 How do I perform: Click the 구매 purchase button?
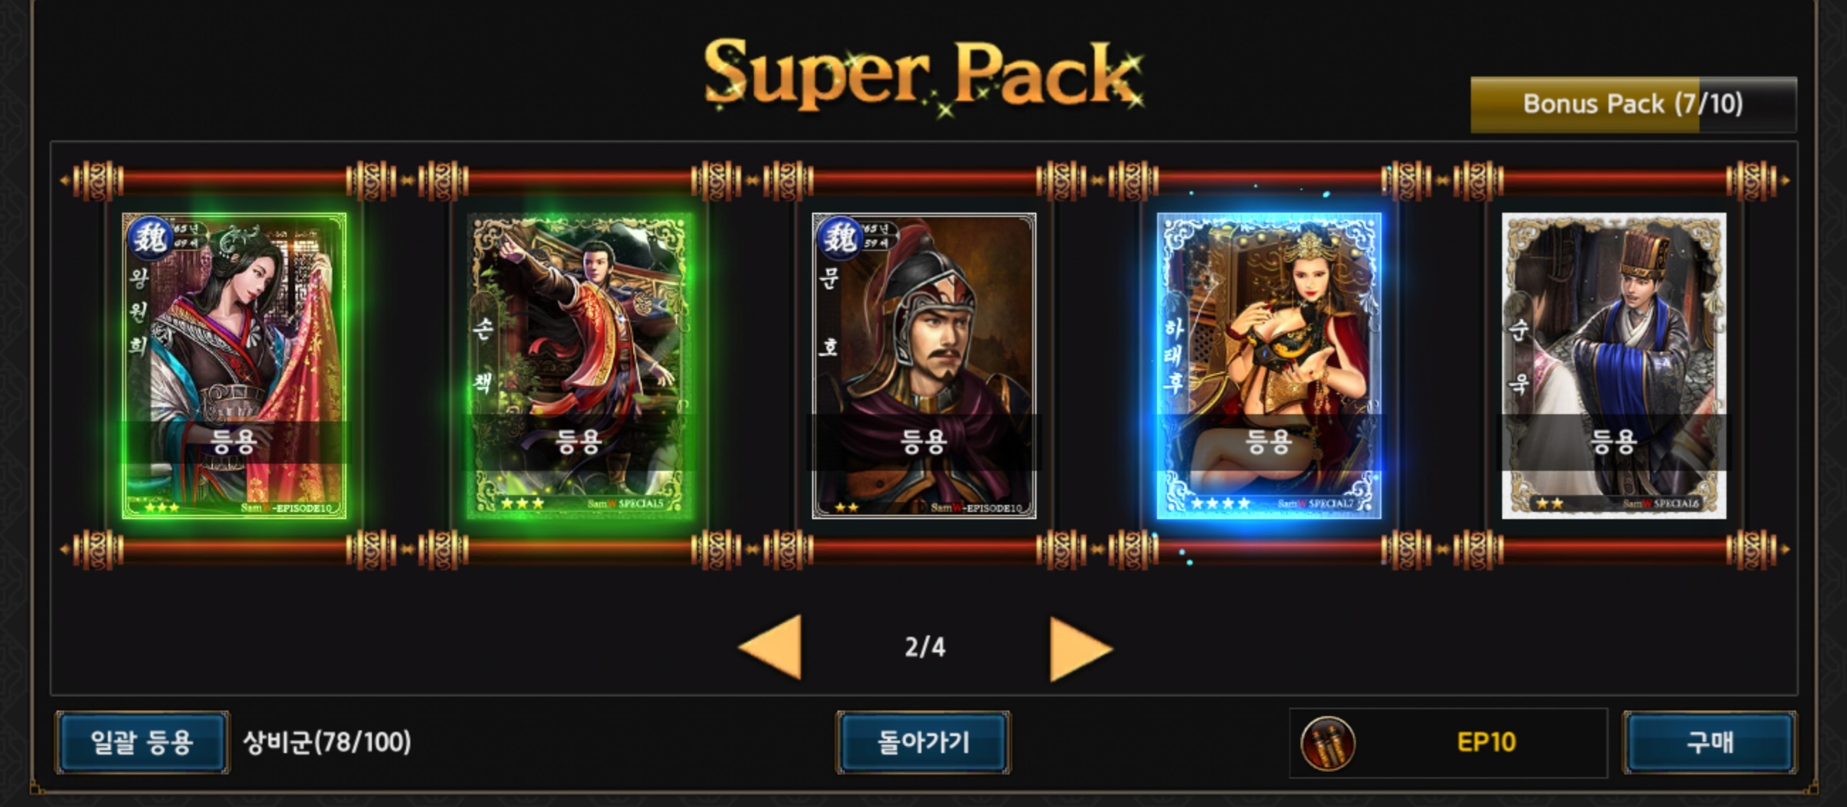(1710, 742)
